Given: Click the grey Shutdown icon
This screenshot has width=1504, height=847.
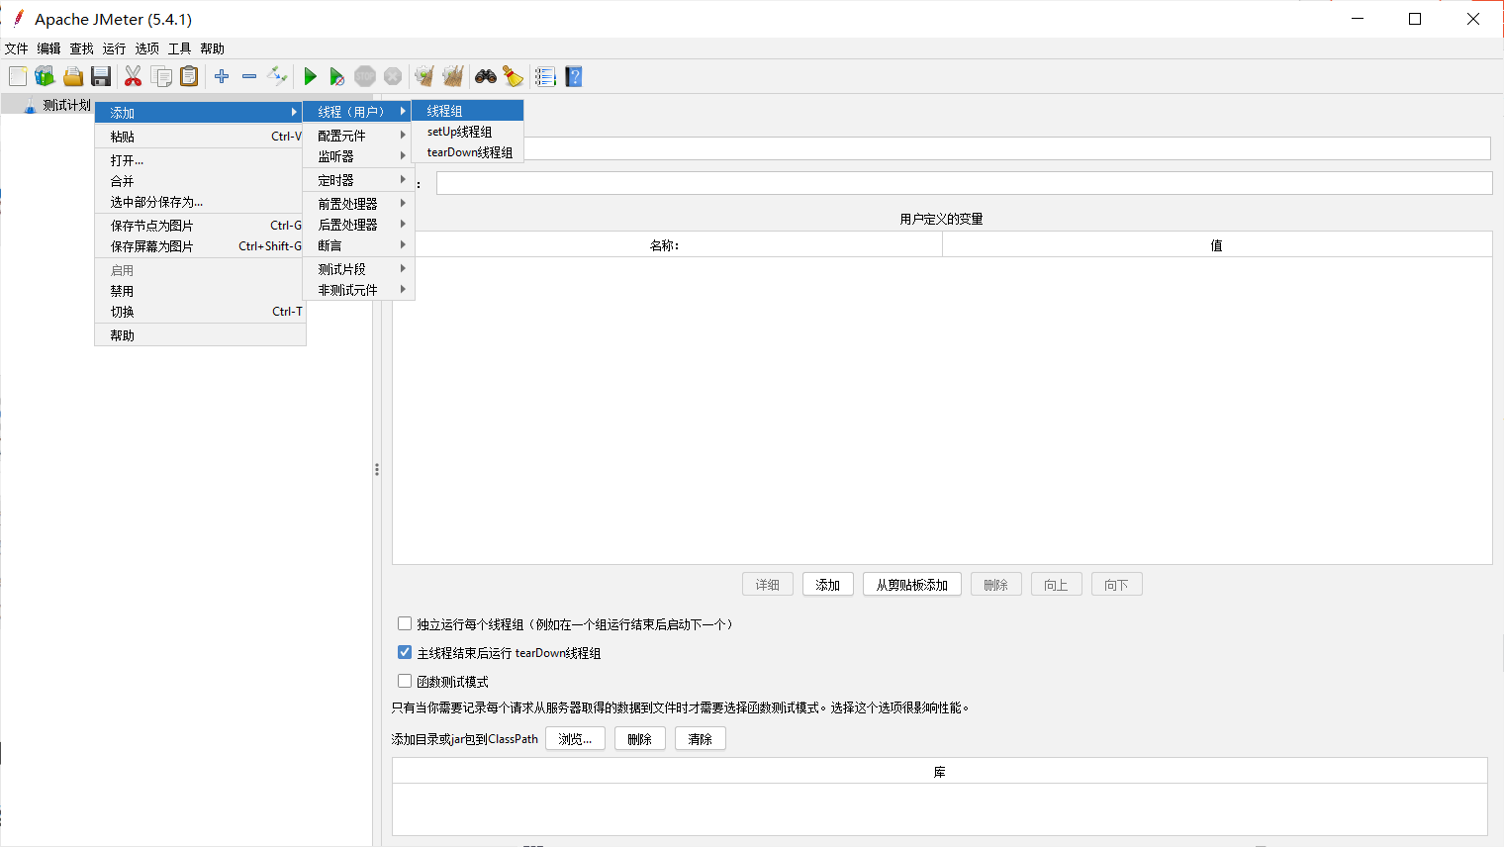Looking at the screenshot, I should 393,76.
